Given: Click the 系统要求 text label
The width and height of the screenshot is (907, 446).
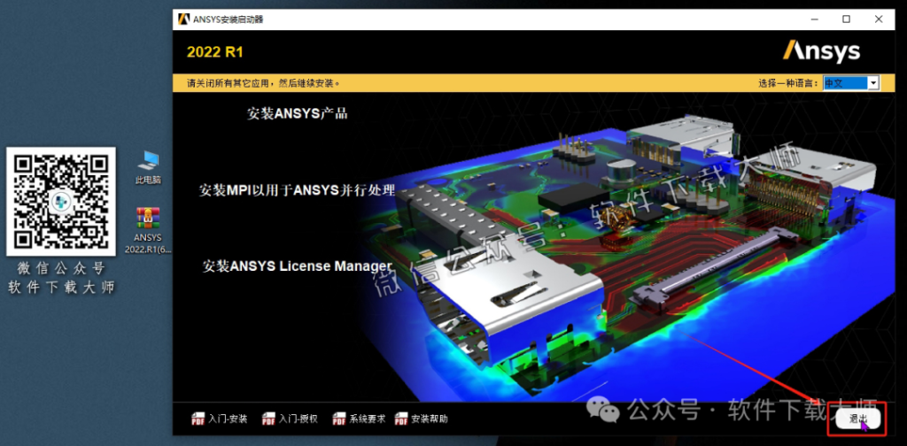Looking at the screenshot, I should 368,419.
